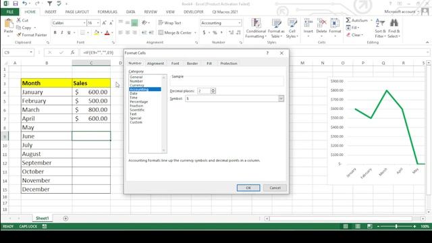Click the Category list scrollbar
Screen dimensions: 432x243
(164, 114)
